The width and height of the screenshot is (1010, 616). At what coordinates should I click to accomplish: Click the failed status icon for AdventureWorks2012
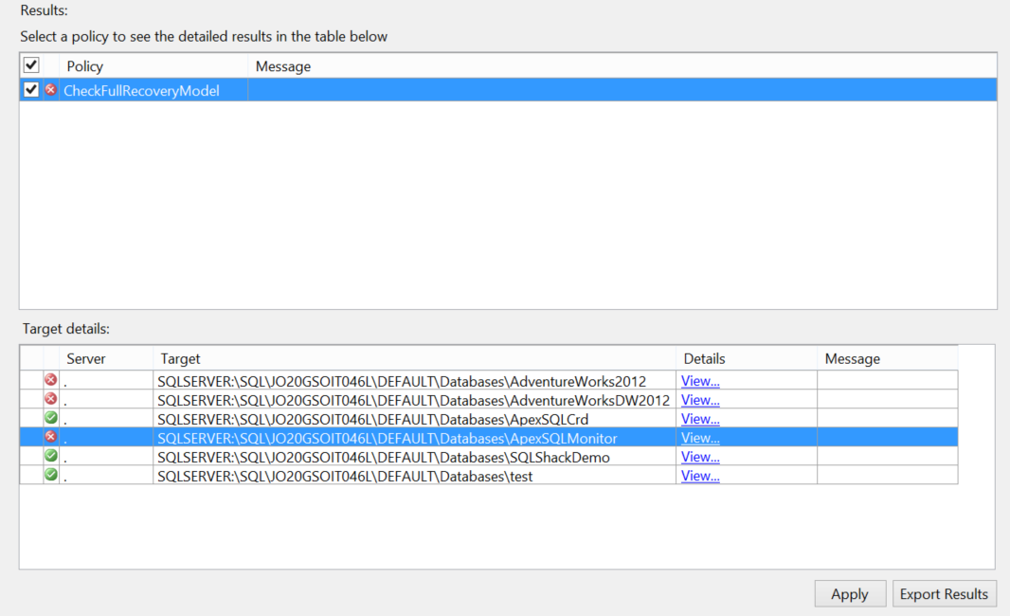tap(51, 379)
